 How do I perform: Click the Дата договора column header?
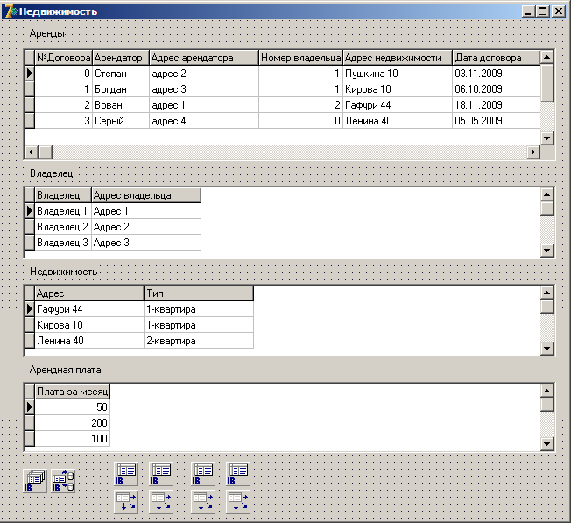[x=496, y=58]
